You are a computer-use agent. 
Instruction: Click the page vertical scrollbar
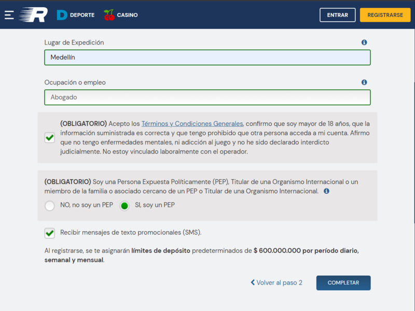coord(413,152)
